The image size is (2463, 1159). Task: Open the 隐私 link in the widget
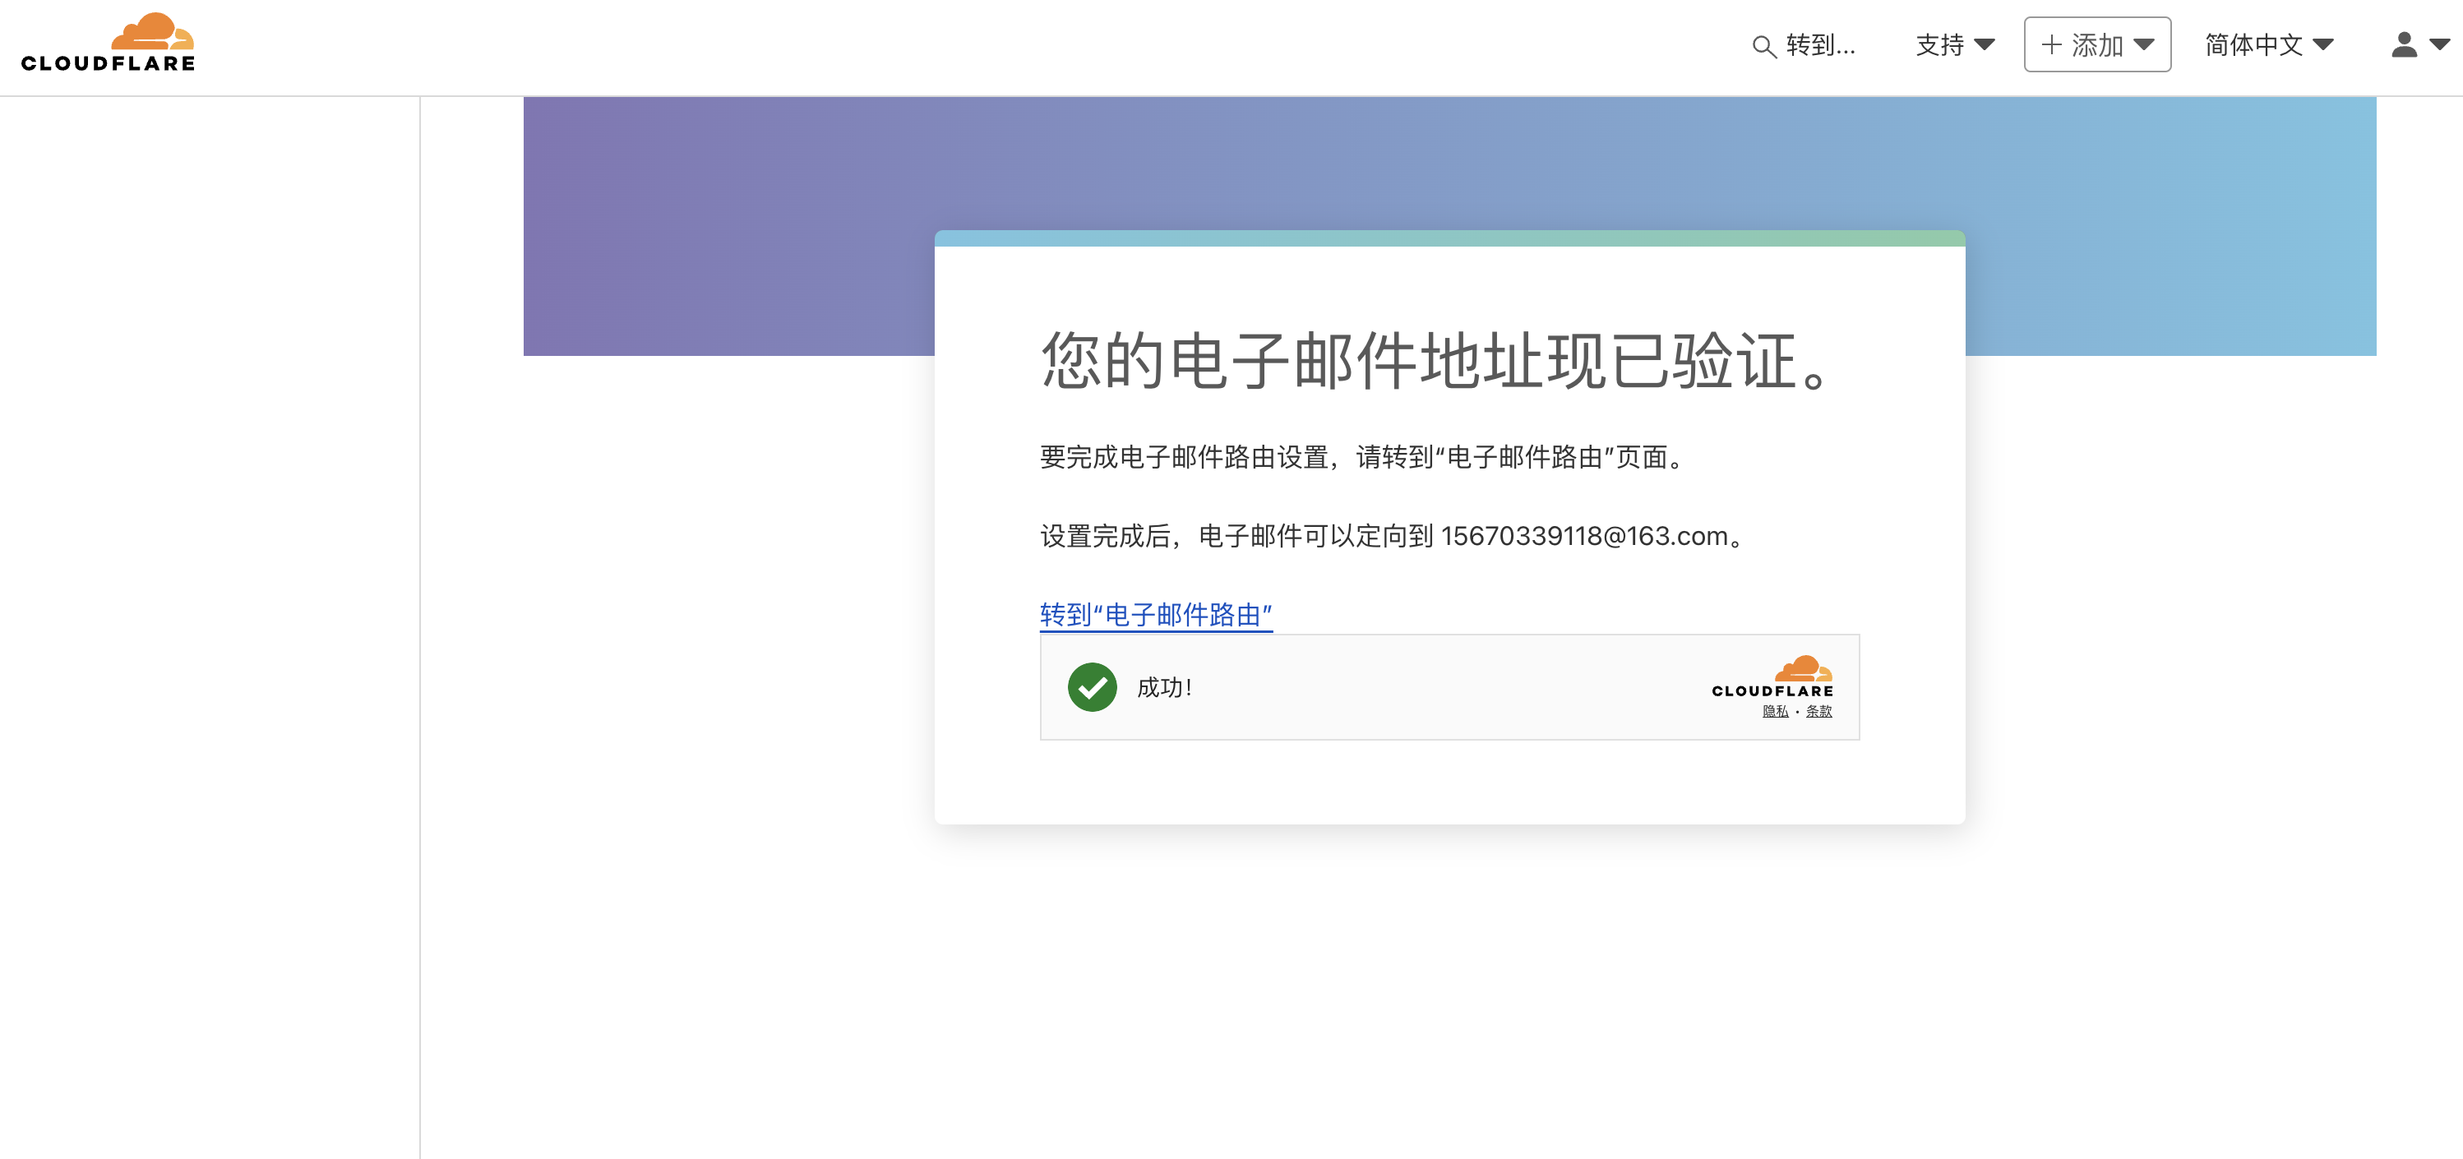click(1775, 712)
